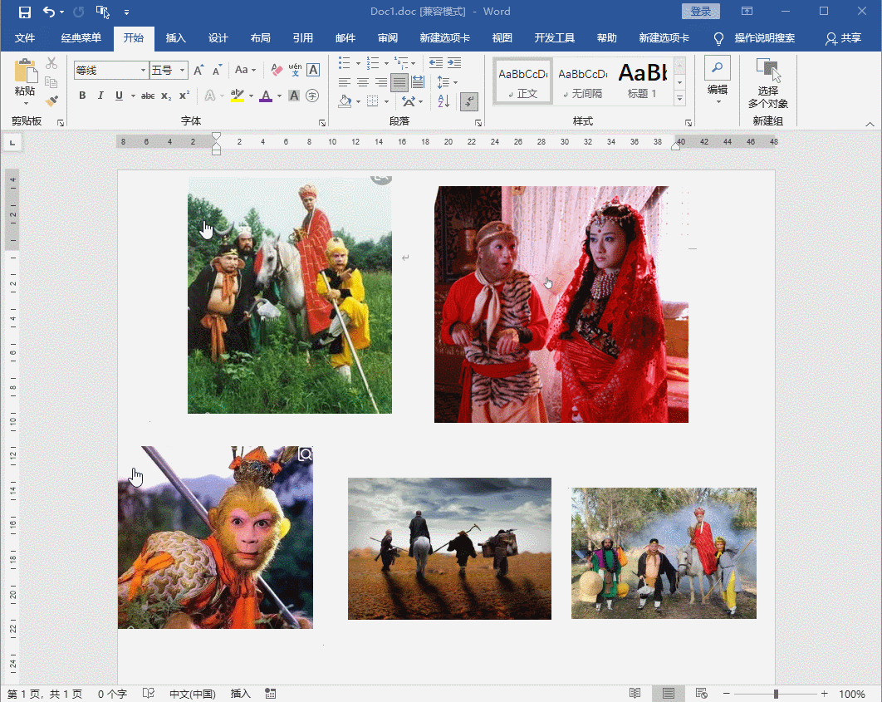Click the Phonetic Guide wén icon
Viewport: 882px width, 702px height.
[x=296, y=70]
